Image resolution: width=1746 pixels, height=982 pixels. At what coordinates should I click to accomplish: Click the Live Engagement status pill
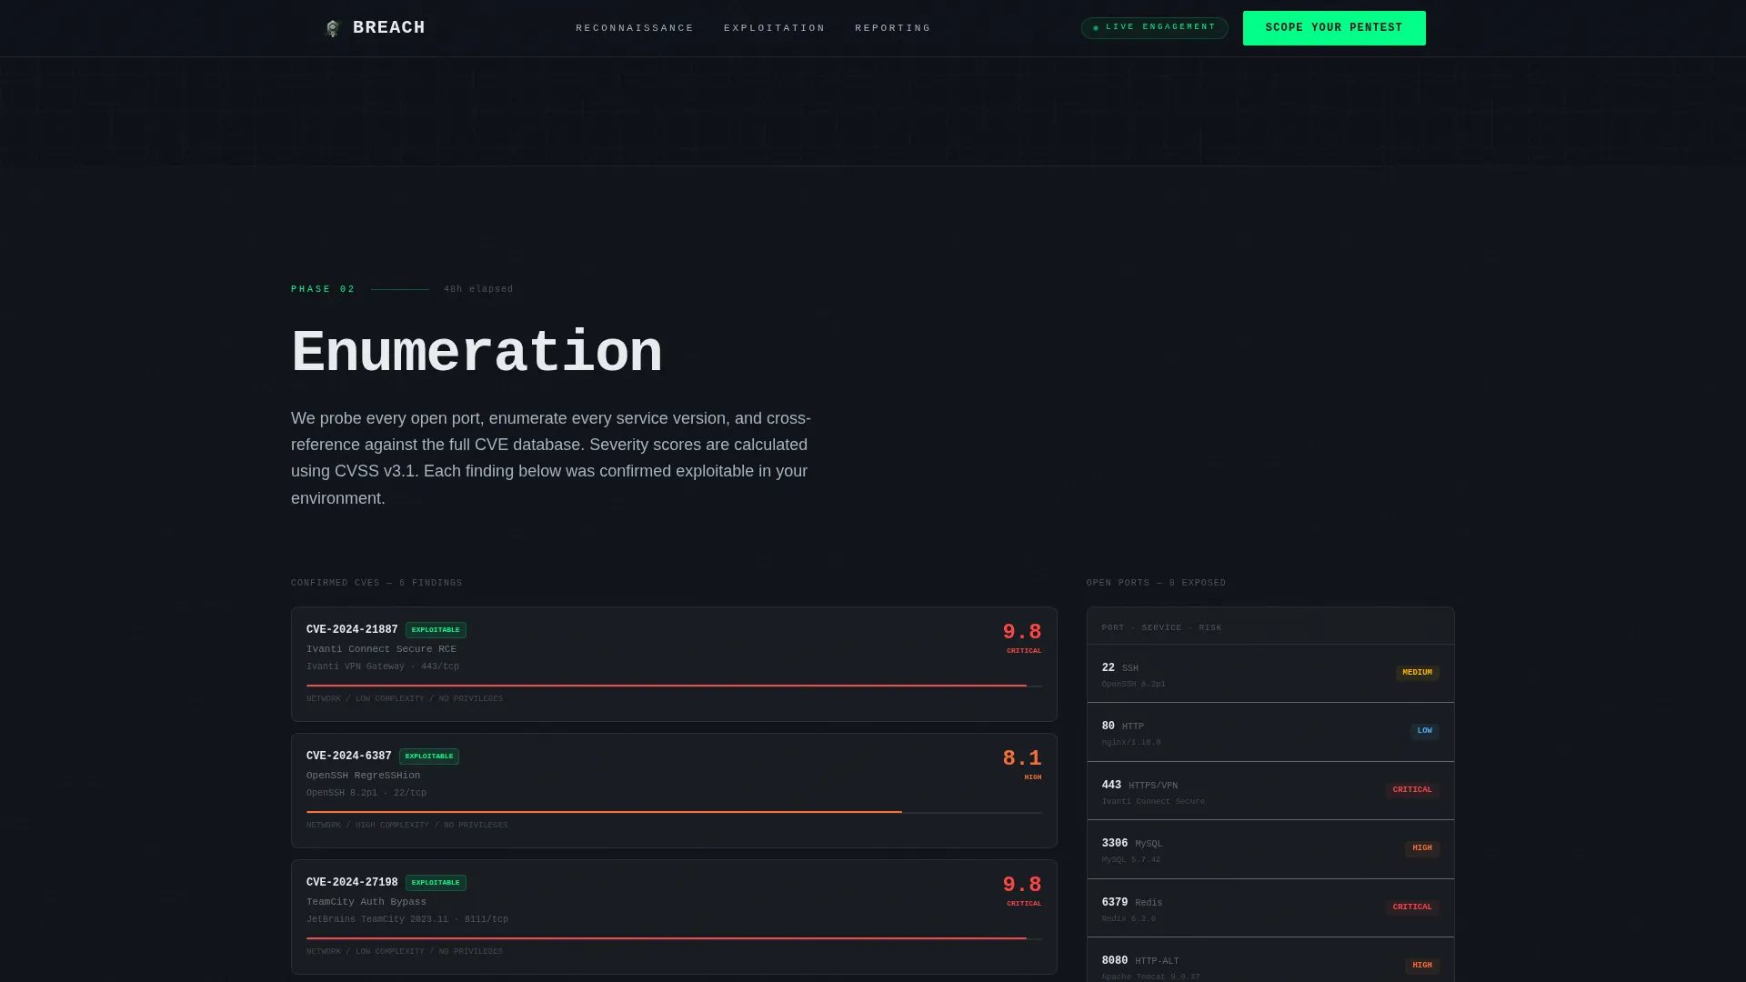tap(1154, 27)
